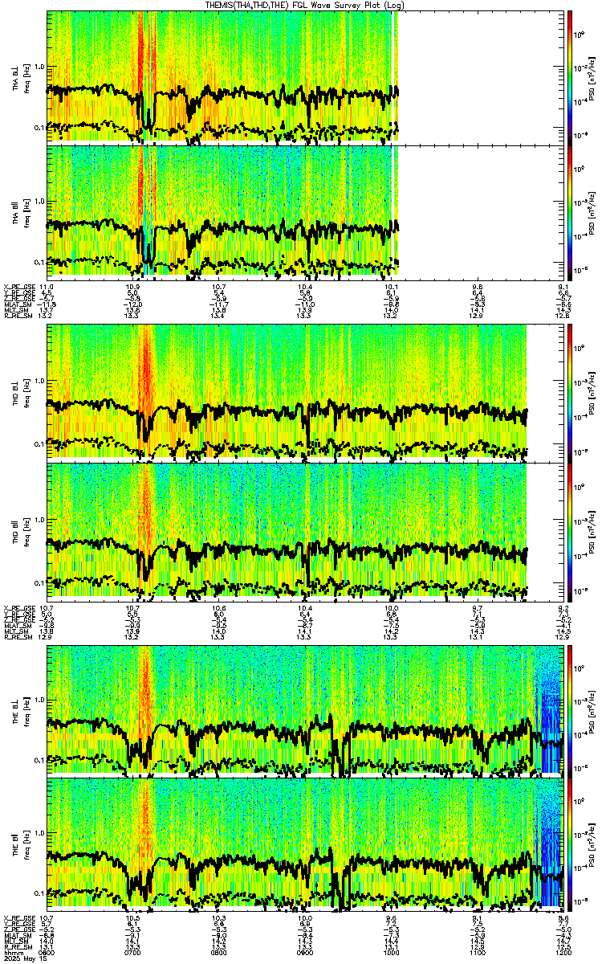The height and width of the screenshot is (964, 602).
Task: Click the PSD label beside THE Bll color bar
Action: tap(592, 843)
